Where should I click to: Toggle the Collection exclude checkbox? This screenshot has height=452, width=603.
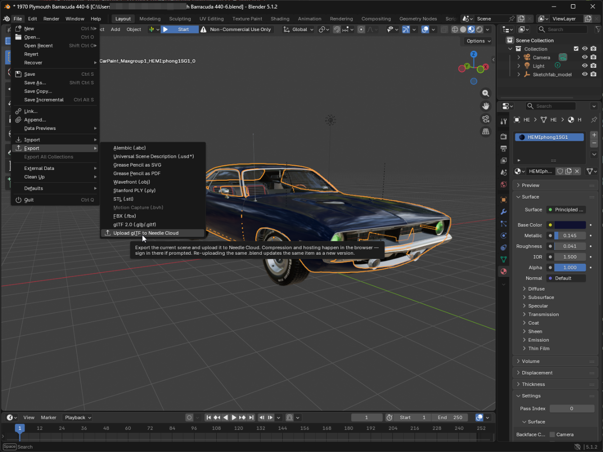576,48
